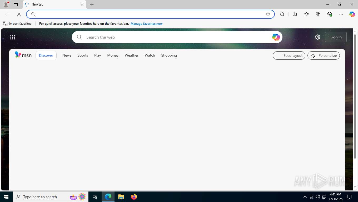Click Import favorites

(x=17, y=24)
